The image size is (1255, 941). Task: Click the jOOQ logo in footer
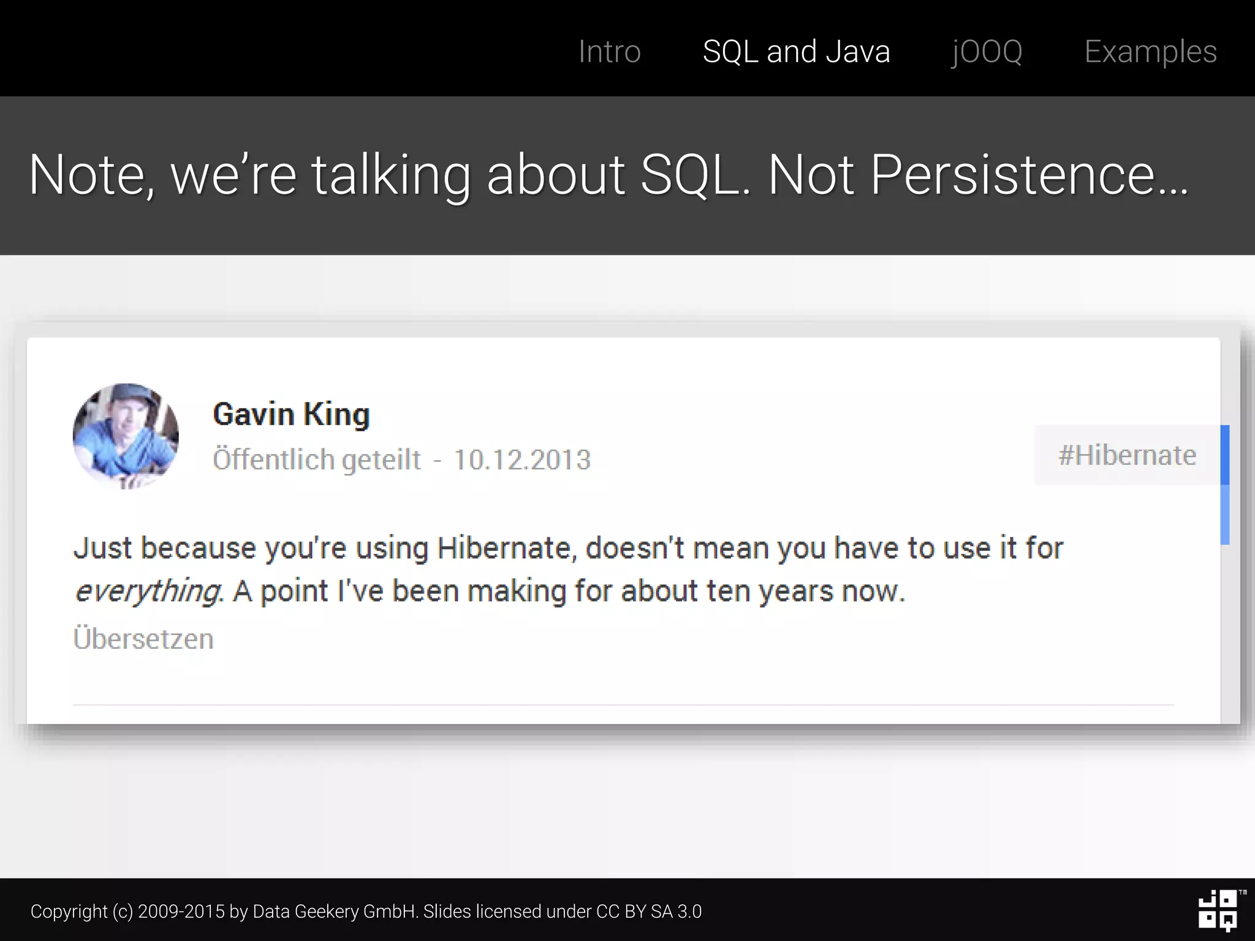tap(1218, 910)
